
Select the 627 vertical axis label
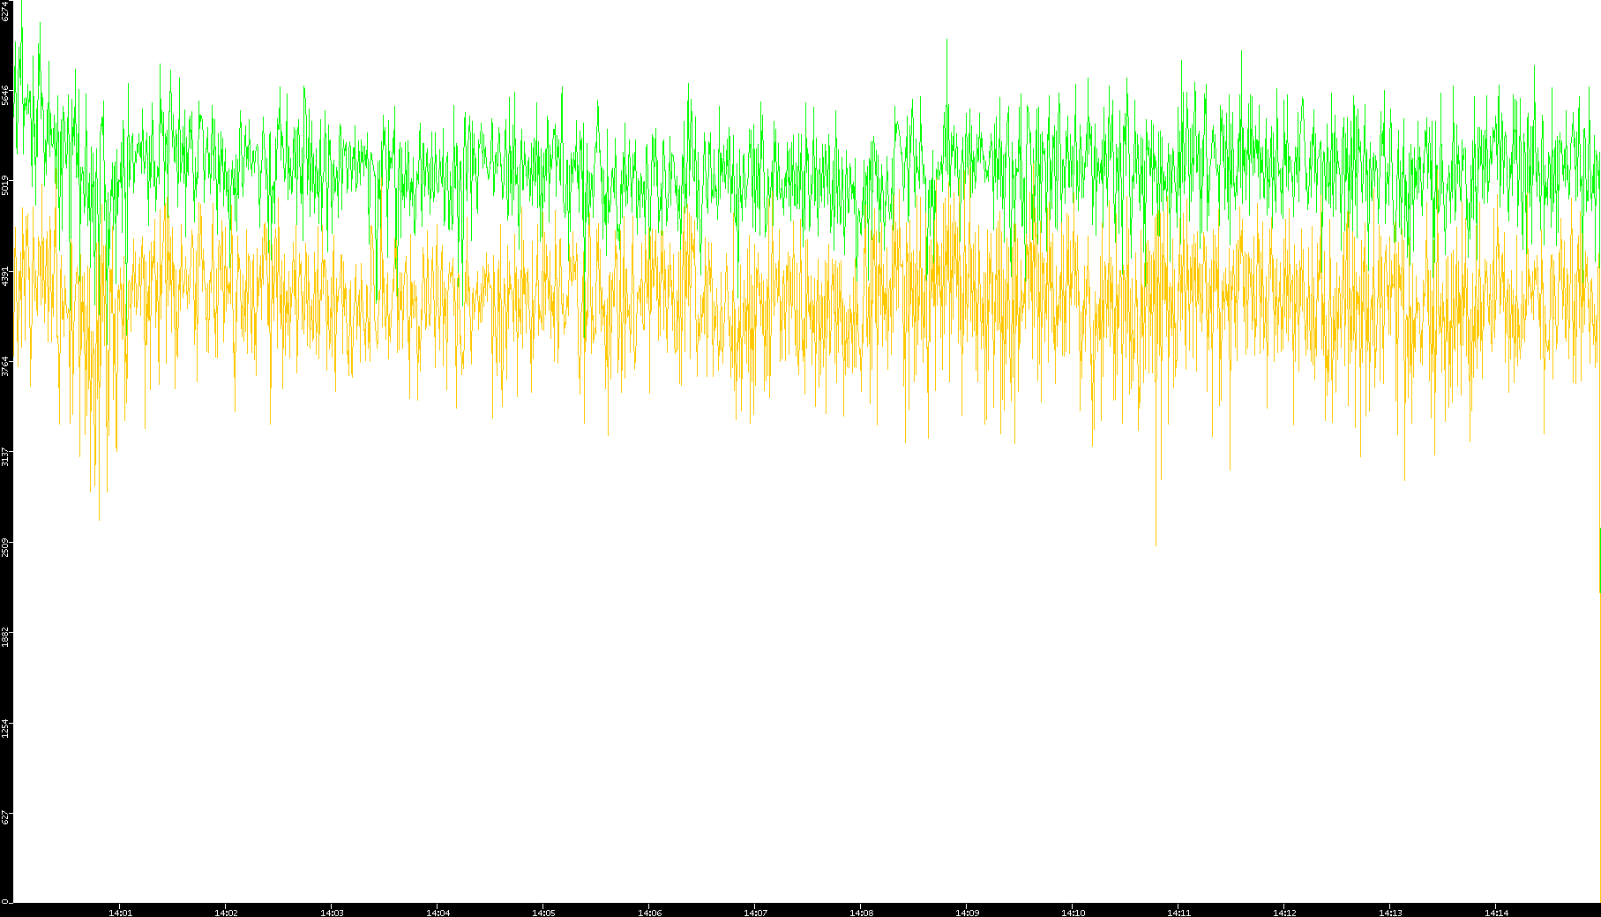point(5,818)
